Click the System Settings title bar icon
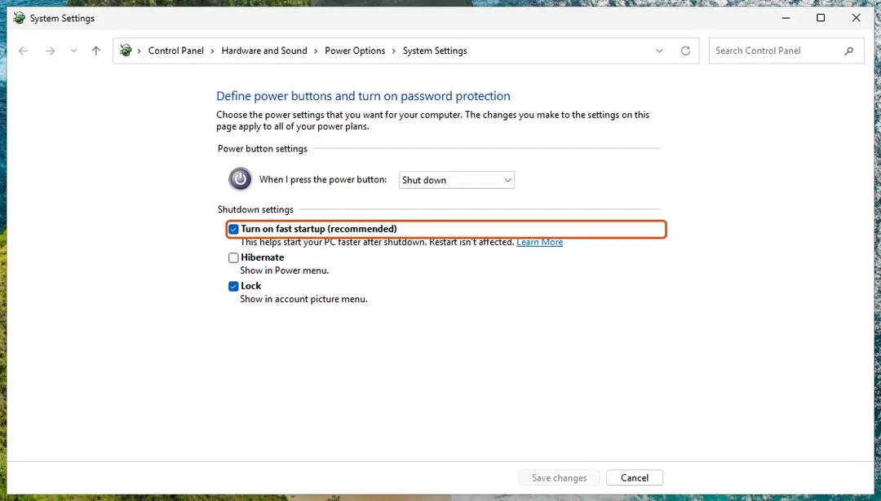The image size is (881, 501). pos(19,18)
